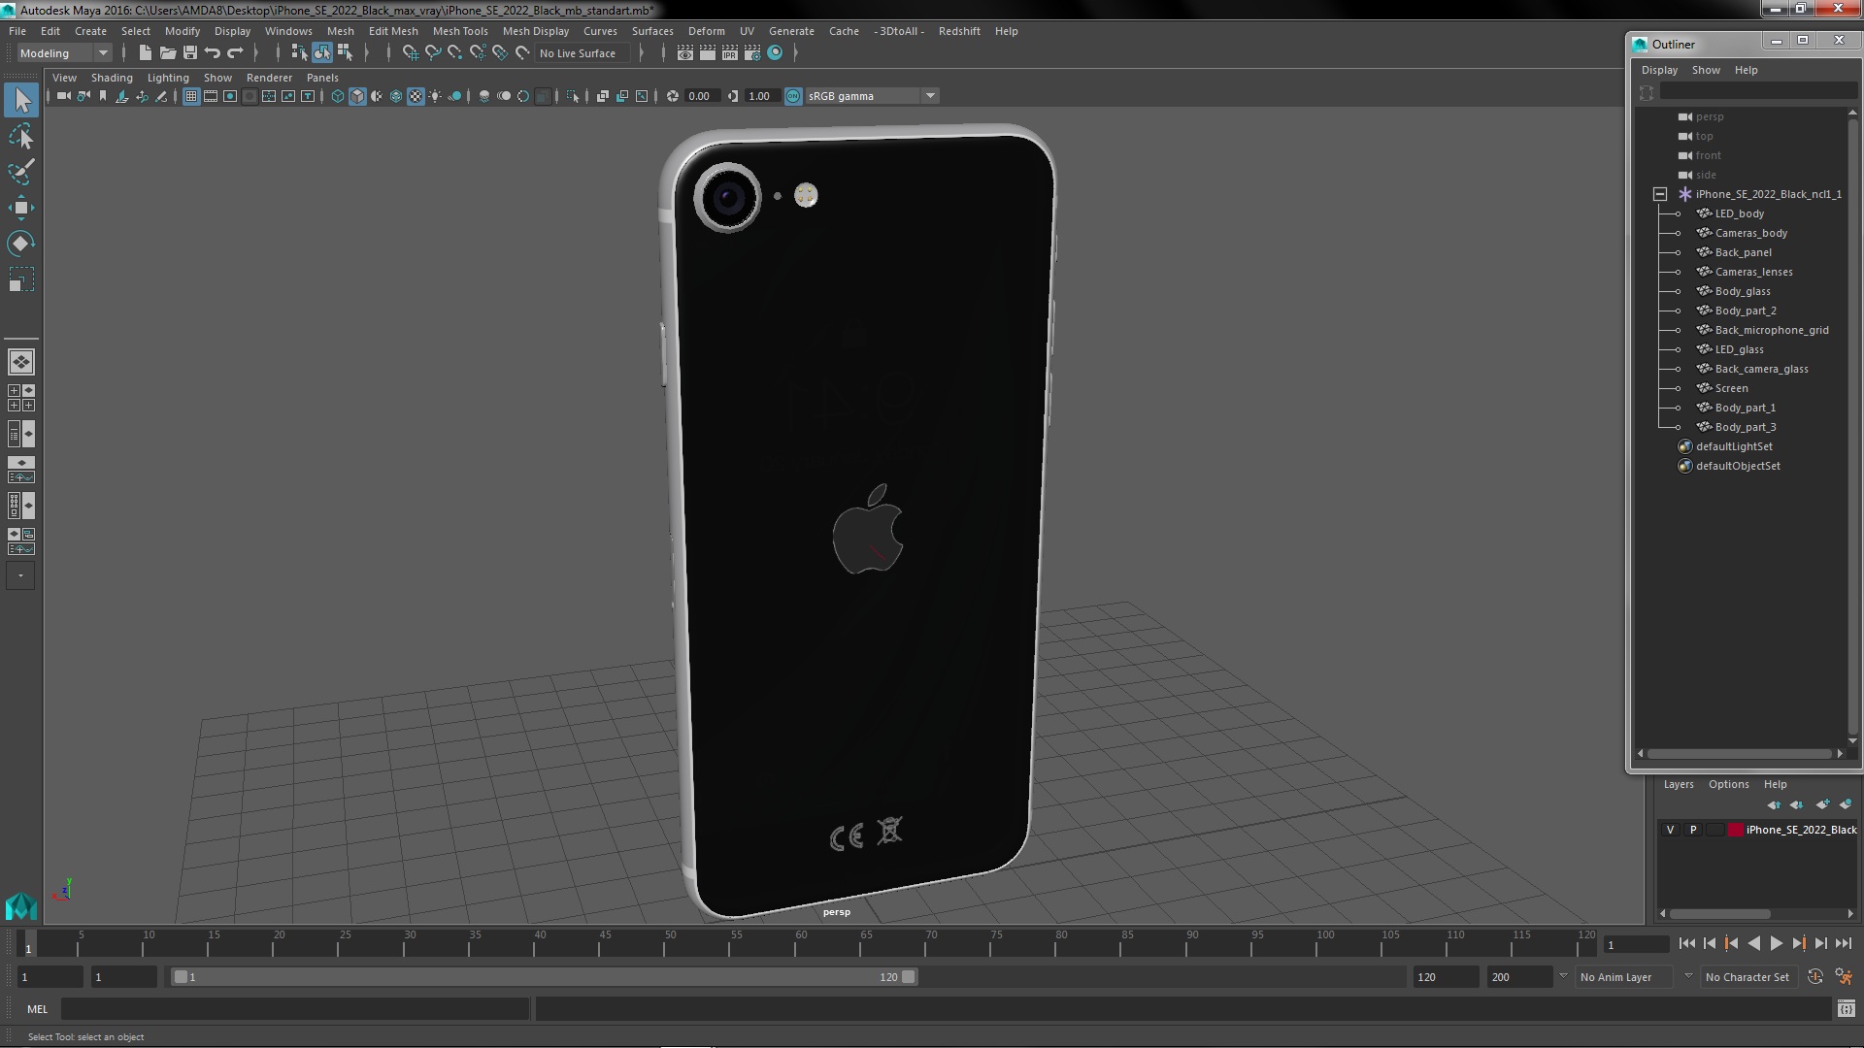Viewport: 1864px width, 1048px height.
Task: Click single perspective view layout icon
Action: point(21,362)
